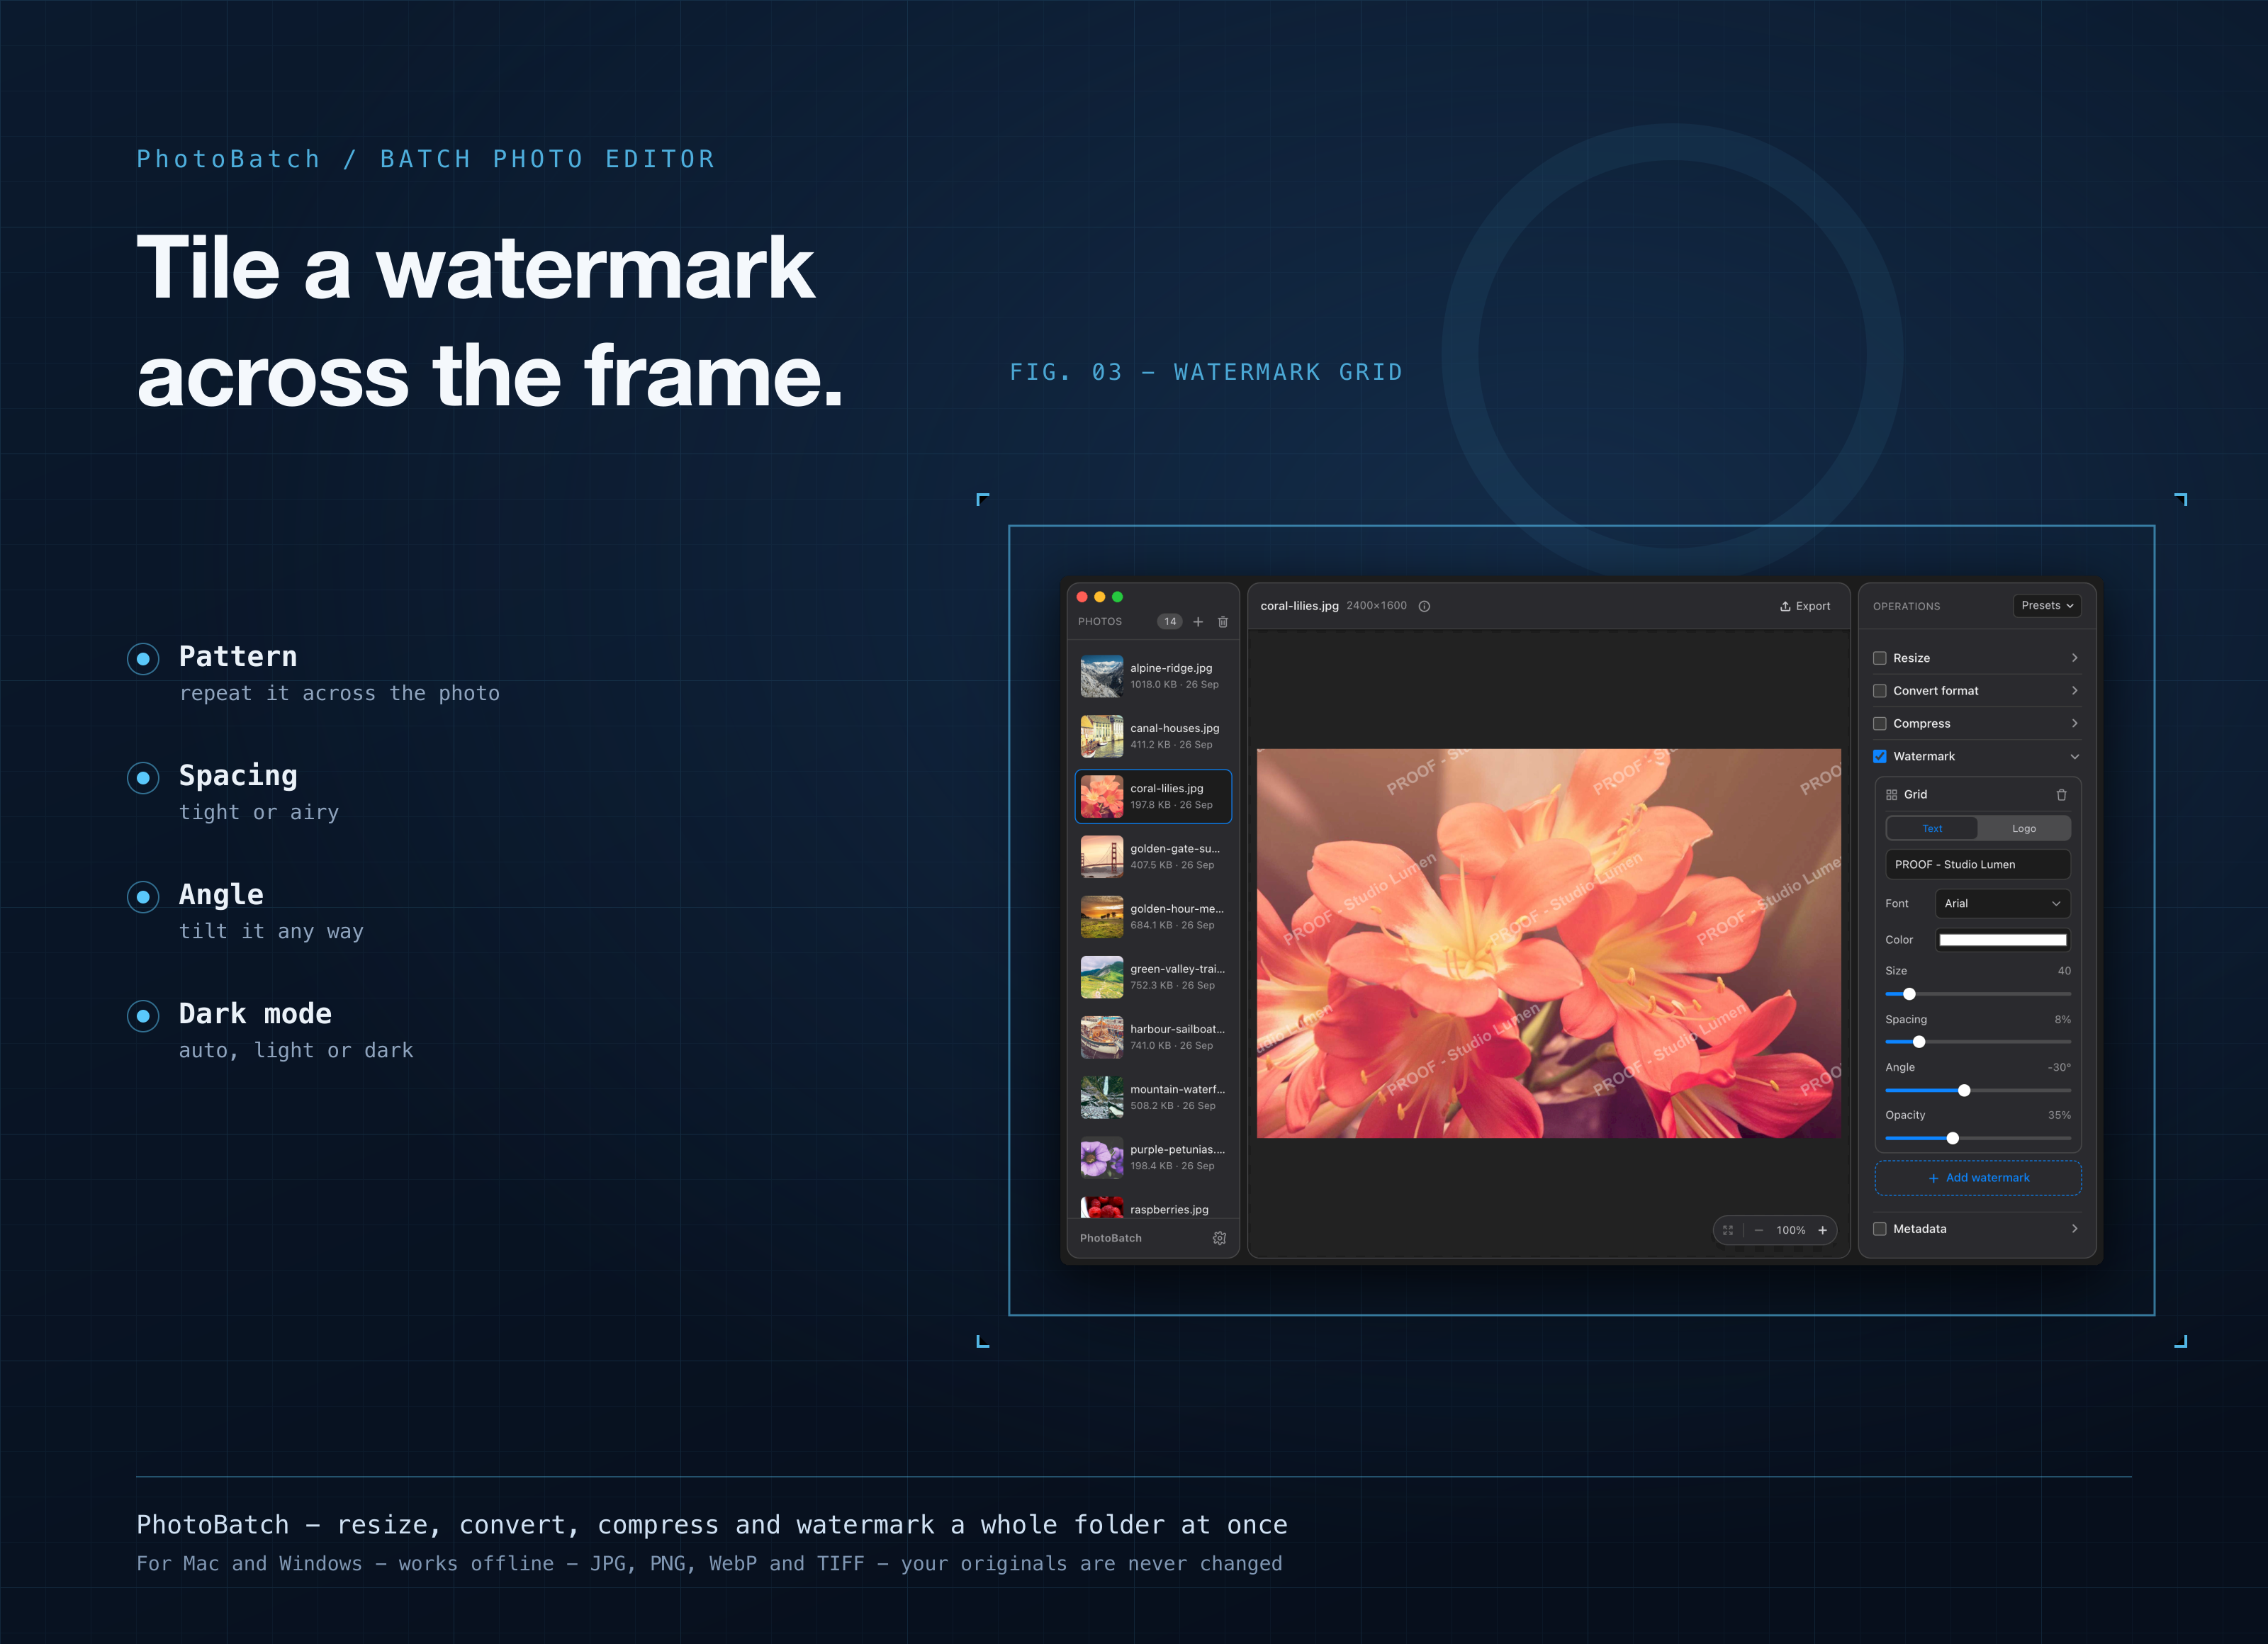The height and width of the screenshot is (1644, 2268).
Task: Open PhotoBatch settings gear
Action: tap(1220, 1238)
